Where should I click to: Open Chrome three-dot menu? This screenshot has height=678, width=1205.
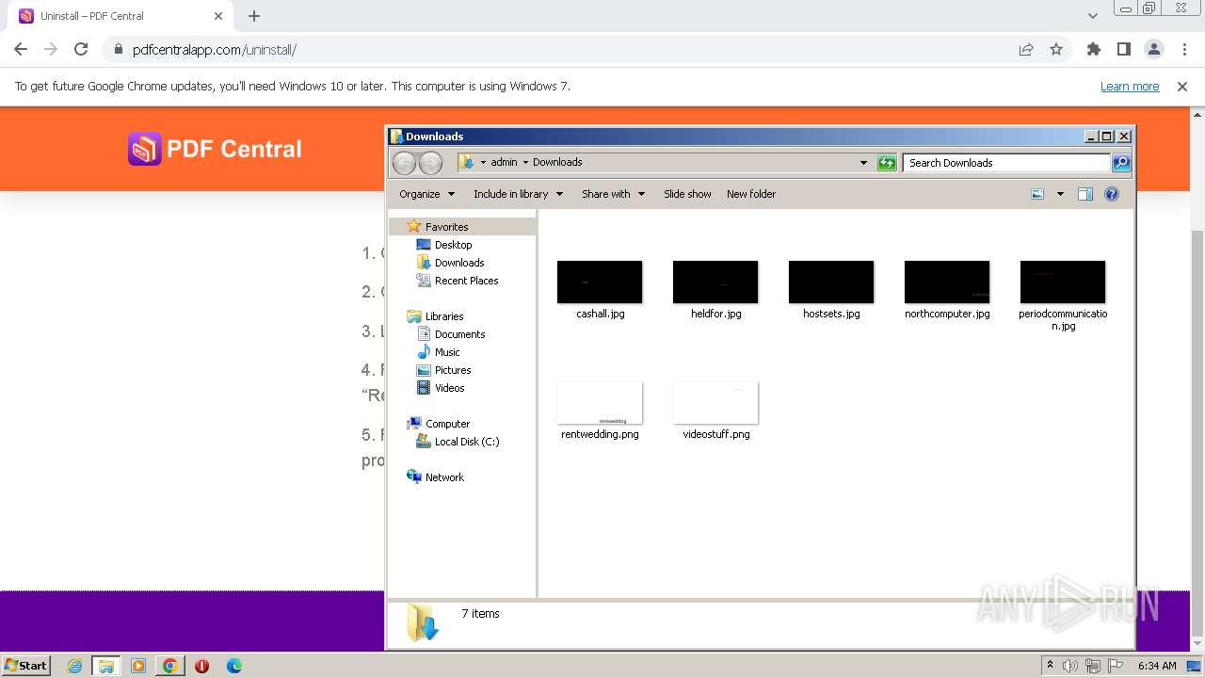(1183, 49)
